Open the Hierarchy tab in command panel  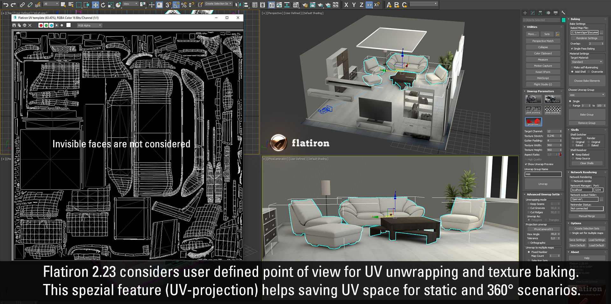point(540,13)
